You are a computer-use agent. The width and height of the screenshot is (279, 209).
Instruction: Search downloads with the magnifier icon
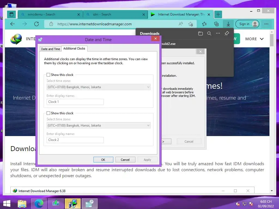tap(209, 33)
